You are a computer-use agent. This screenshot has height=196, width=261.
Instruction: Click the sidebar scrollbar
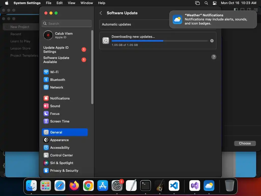(x=92, y=67)
